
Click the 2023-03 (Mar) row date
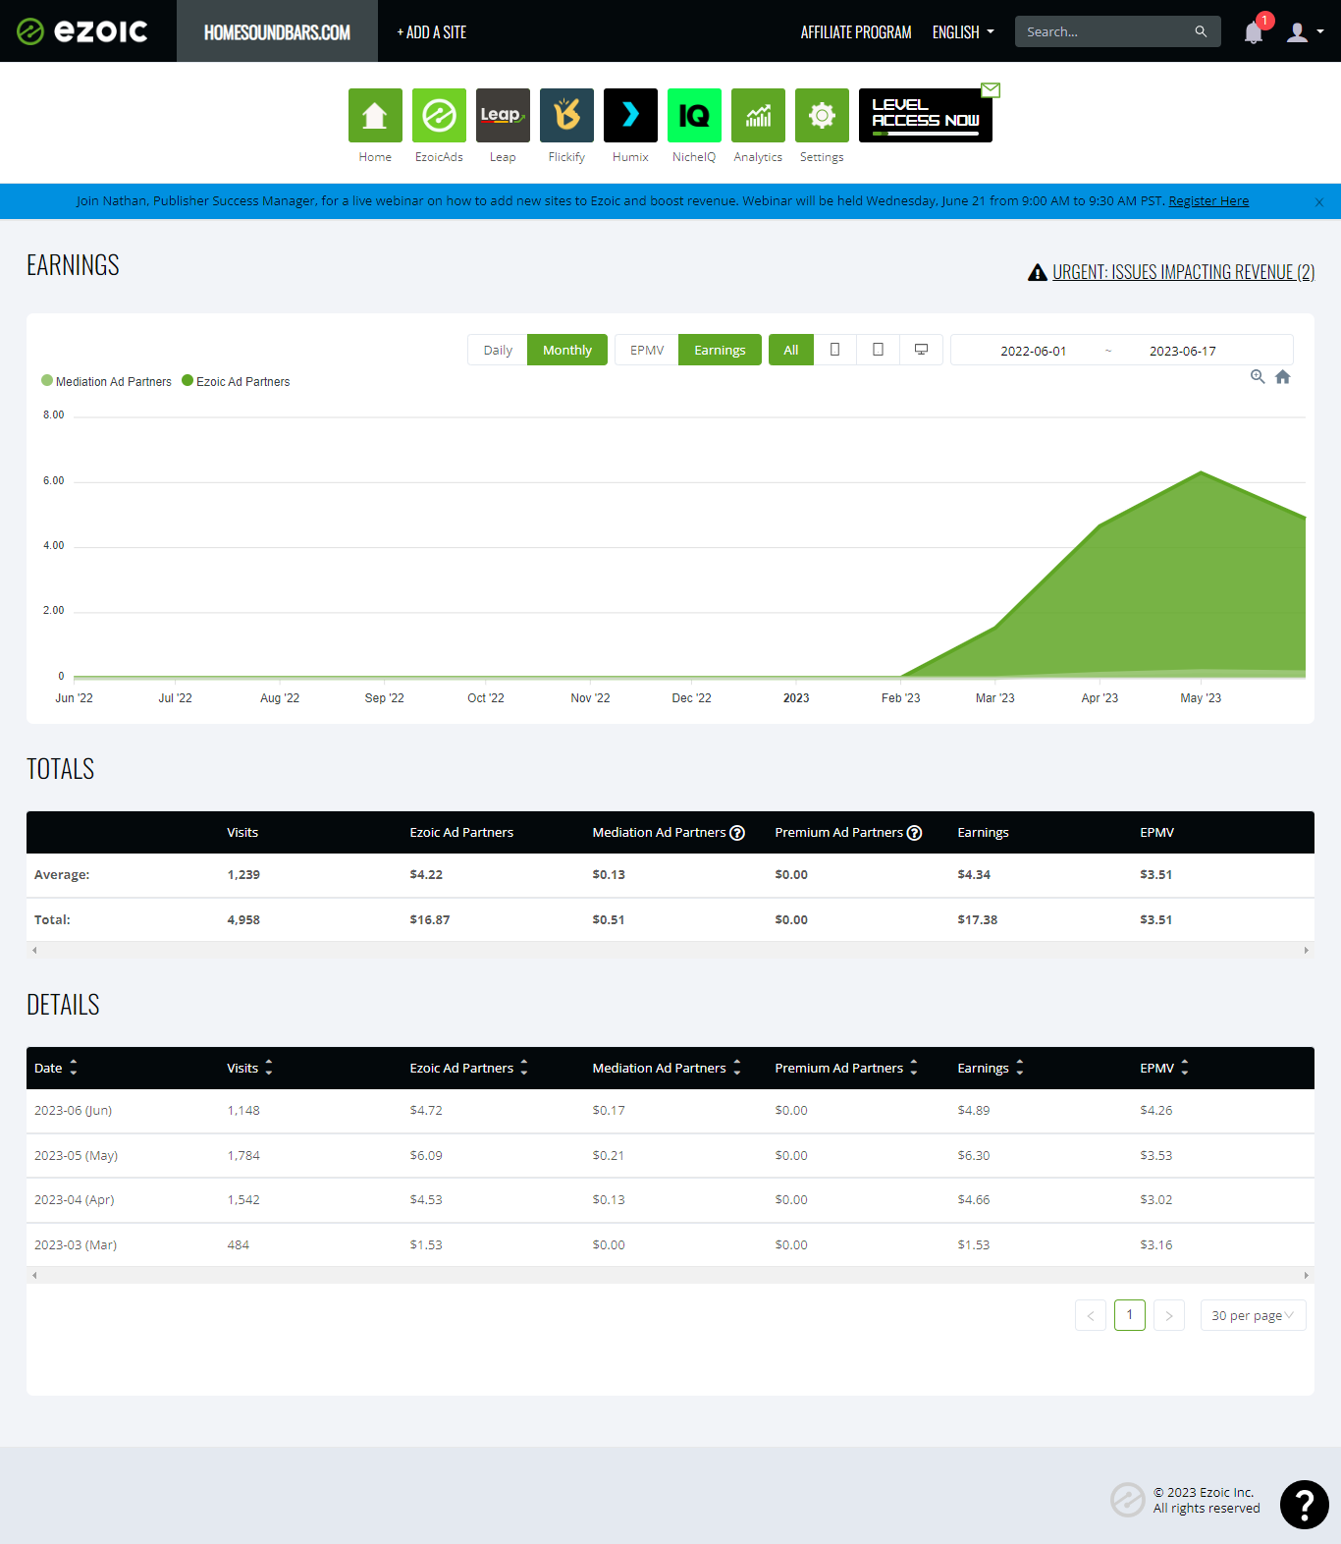pyautogui.click(x=76, y=1244)
